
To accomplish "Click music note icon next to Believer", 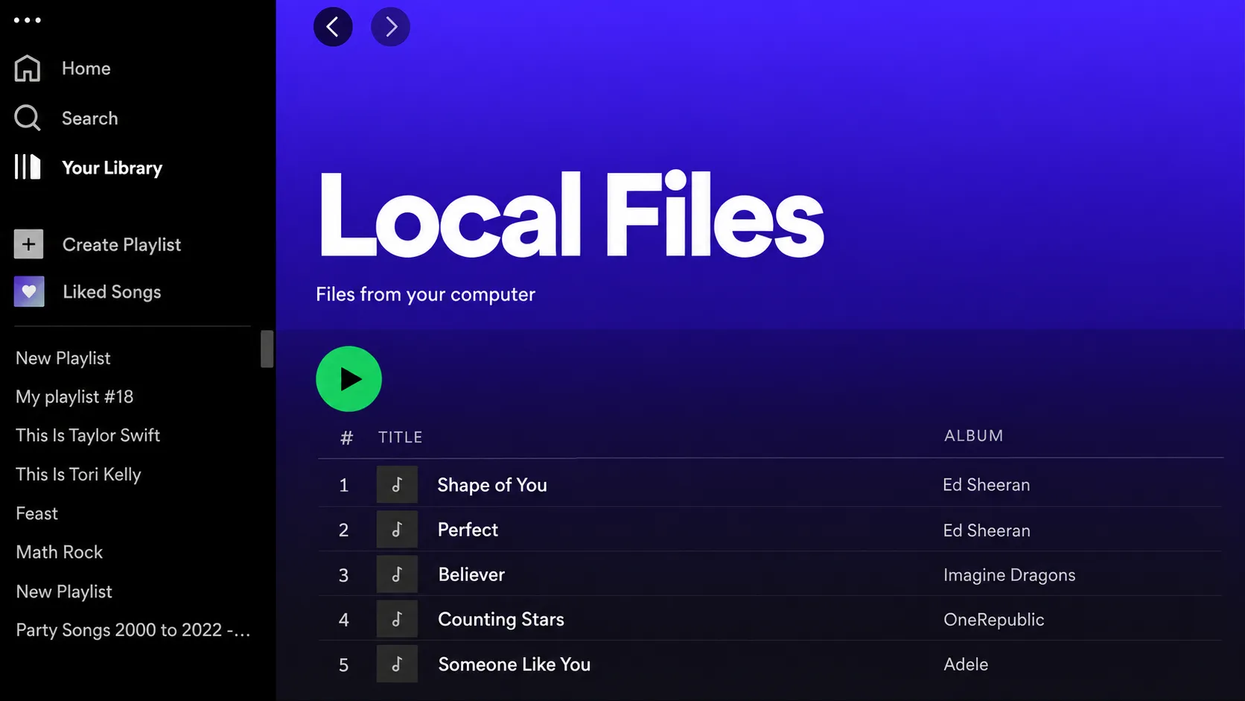I will [x=397, y=574].
